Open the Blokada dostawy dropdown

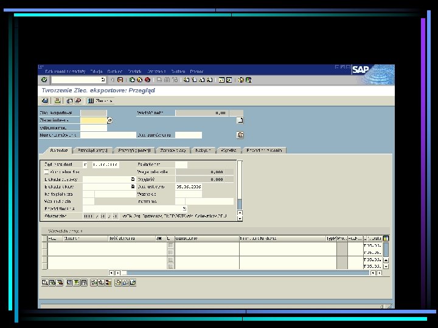(133, 179)
